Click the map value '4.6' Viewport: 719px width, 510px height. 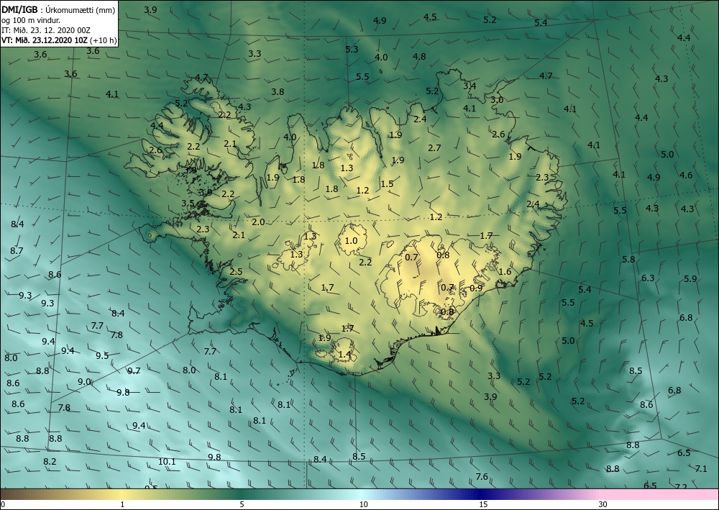click(687, 176)
